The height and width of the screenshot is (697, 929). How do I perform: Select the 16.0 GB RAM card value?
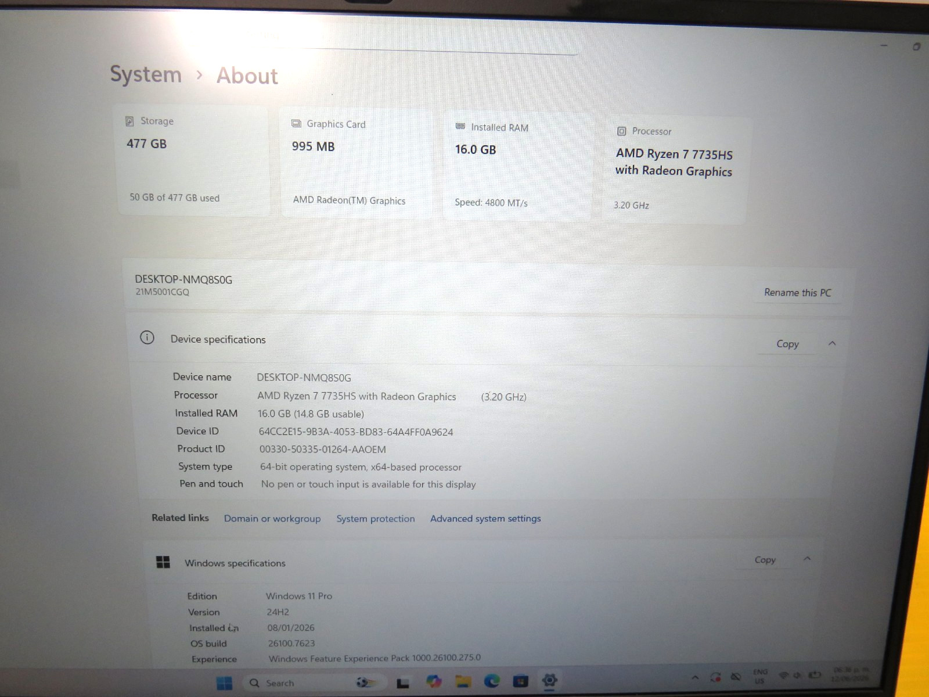(476, 149)
